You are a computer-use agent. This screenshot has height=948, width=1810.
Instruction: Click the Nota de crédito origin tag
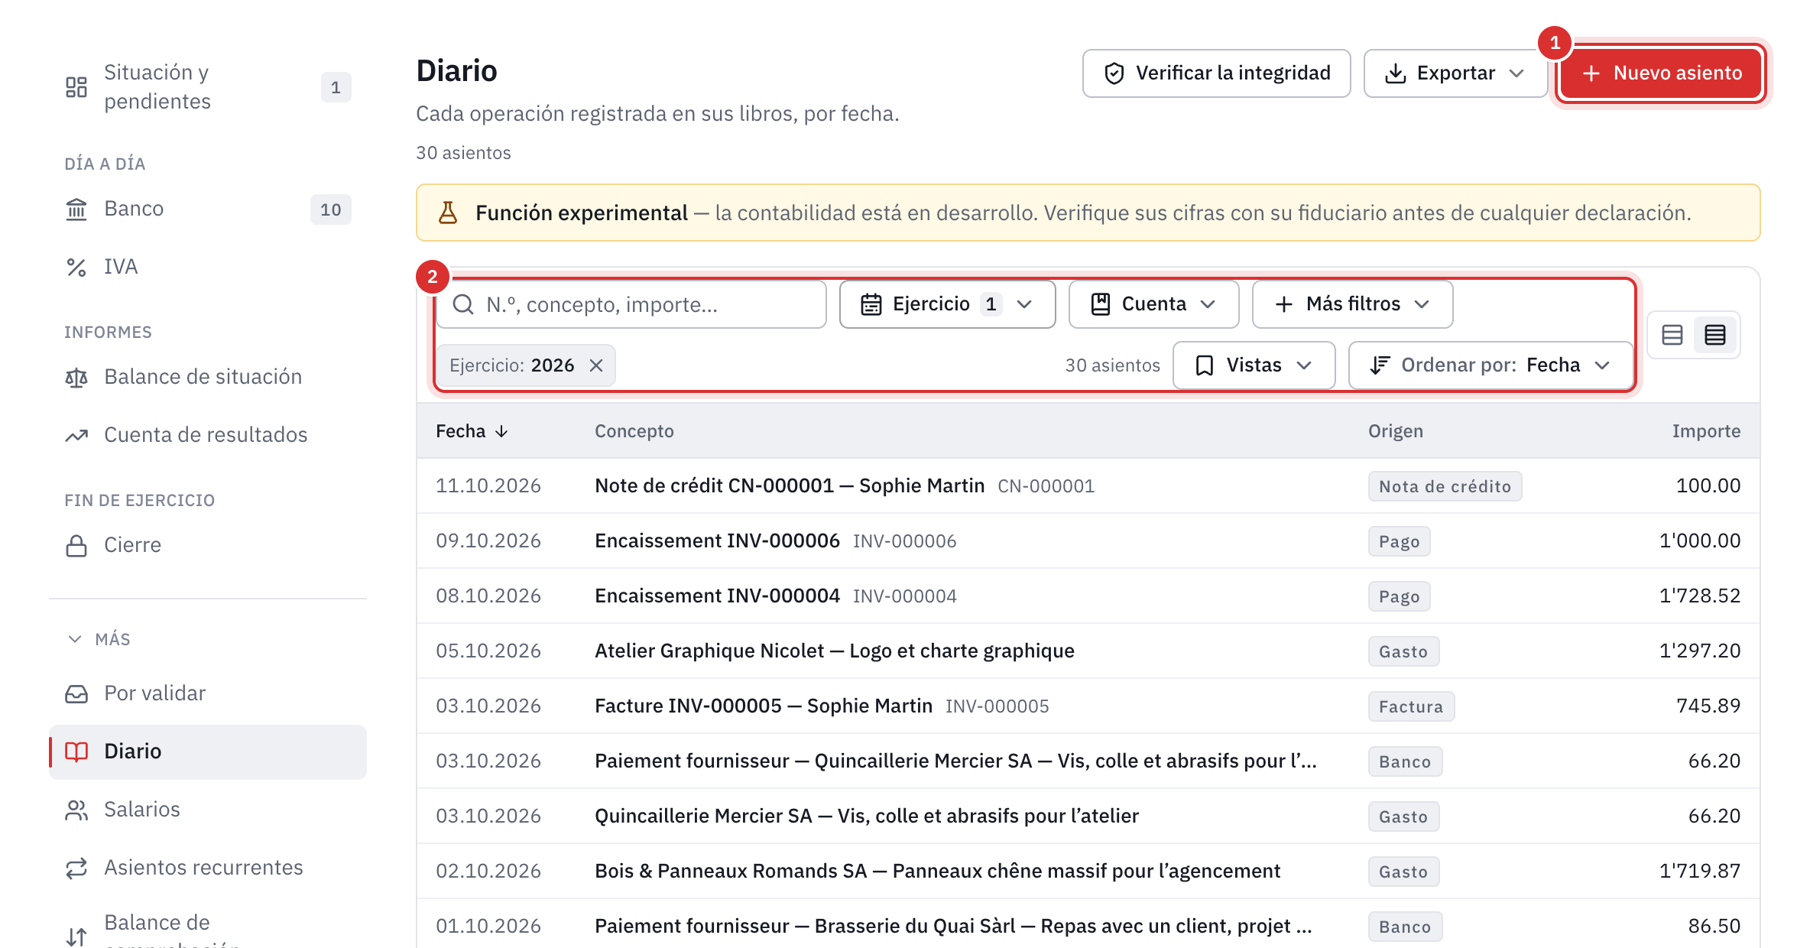pyautogui.click(x=1445, y=486)
